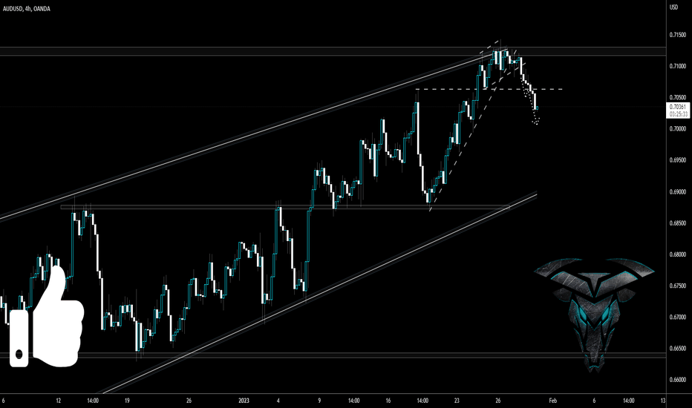Click the current price label 0.70361
692x408 pixels.
click(x=677, y=107)
